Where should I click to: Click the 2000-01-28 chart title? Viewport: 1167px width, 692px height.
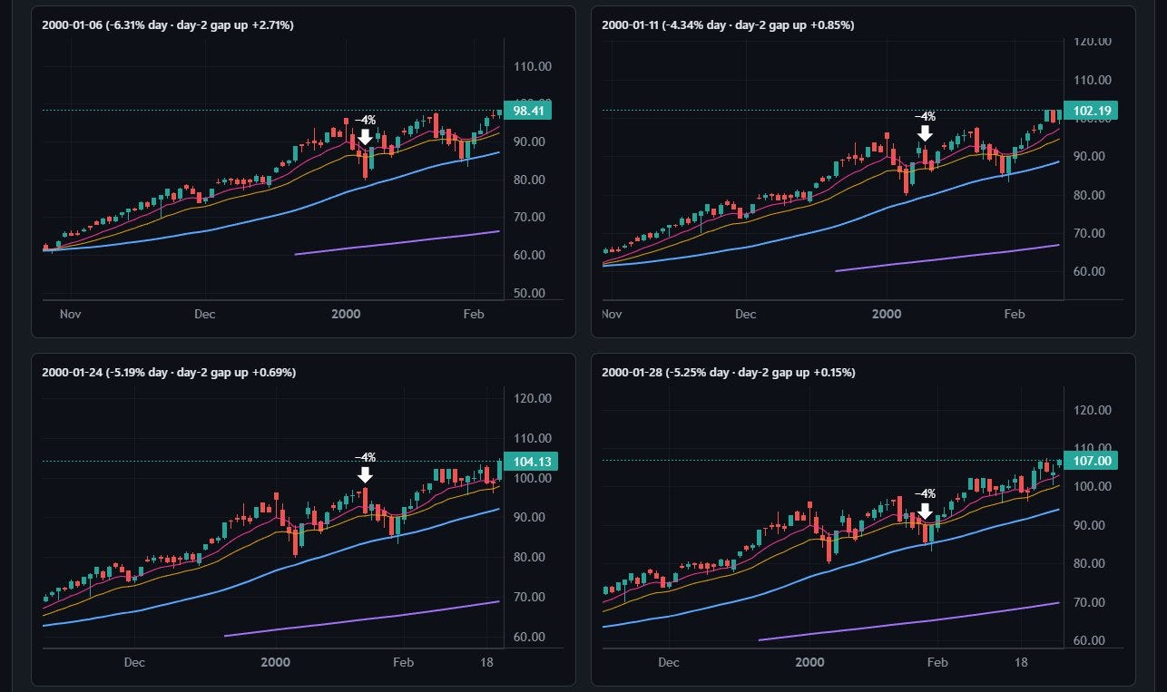coord(729,372)
